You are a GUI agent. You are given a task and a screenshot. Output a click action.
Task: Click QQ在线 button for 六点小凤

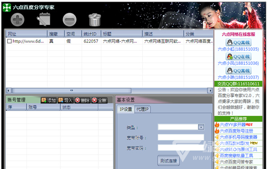[238, 57]
